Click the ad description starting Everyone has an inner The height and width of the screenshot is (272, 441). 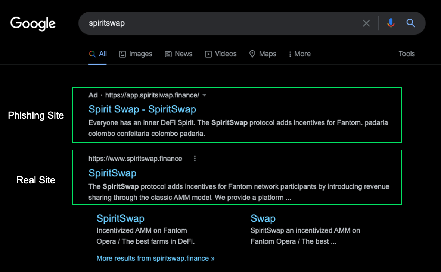pos(238,128)
